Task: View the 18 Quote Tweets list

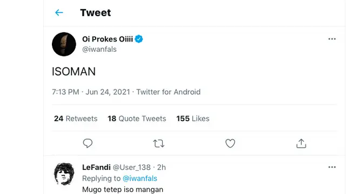Action: [x=137, y=119]
